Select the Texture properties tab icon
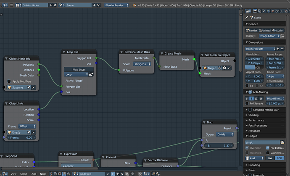290x176 pixels. pyautogui.click(x=286, y=11)
